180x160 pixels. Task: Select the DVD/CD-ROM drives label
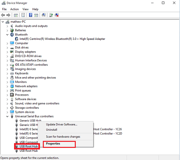28,56
